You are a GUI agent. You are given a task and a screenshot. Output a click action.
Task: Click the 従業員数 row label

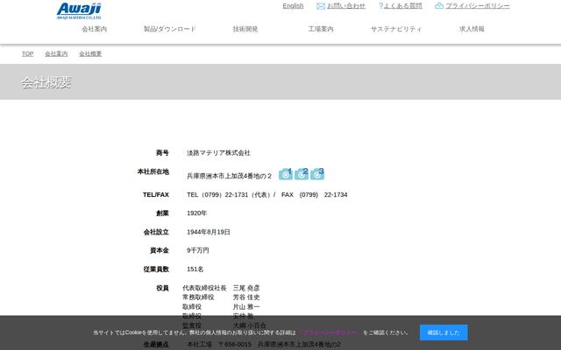[156, 269]
